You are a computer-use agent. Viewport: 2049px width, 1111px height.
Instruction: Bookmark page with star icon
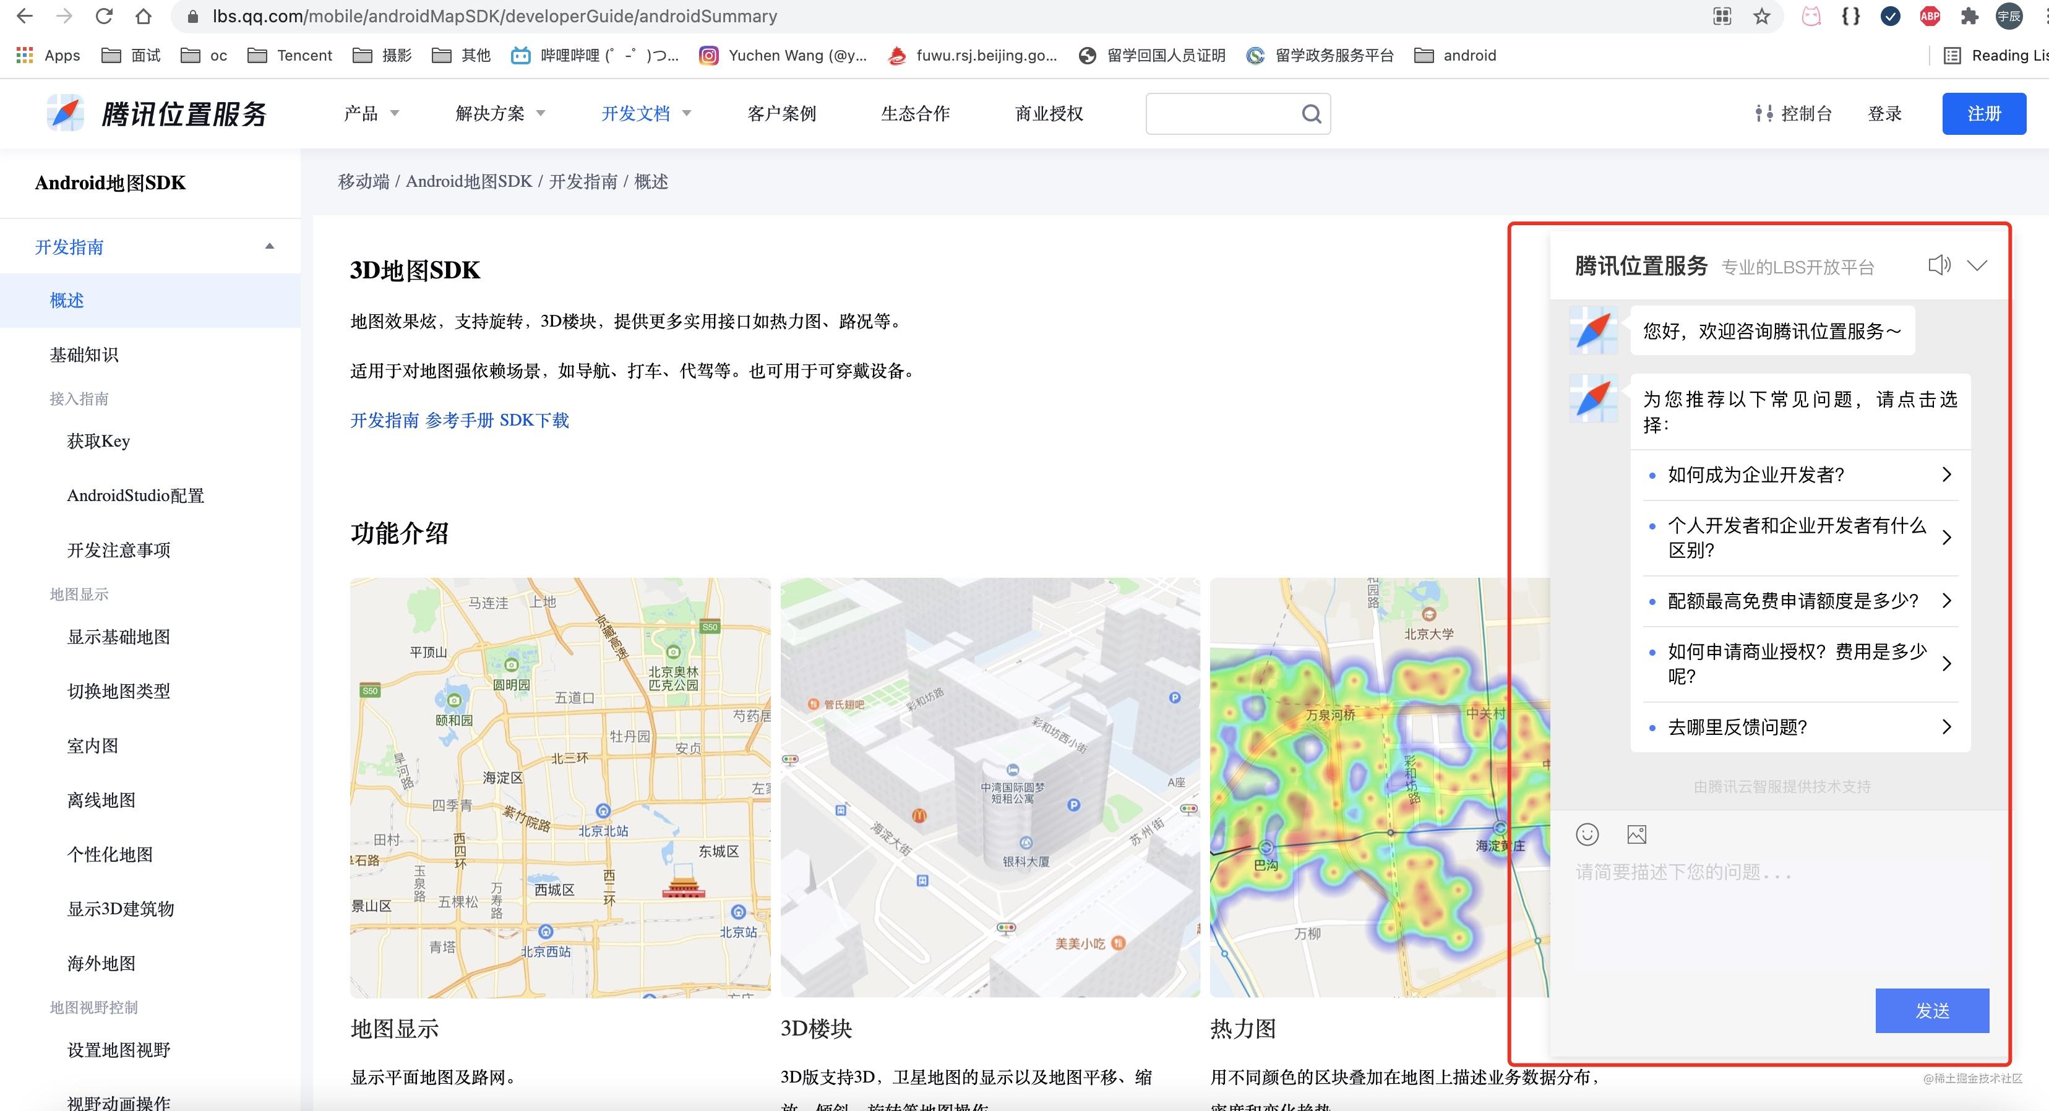(1762, 16)
